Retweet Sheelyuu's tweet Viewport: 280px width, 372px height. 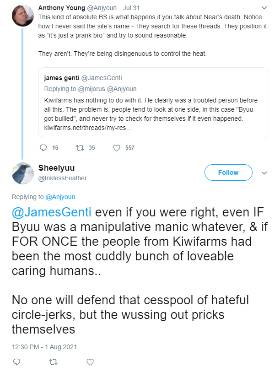pyautogui.click(x=53, y=362)
